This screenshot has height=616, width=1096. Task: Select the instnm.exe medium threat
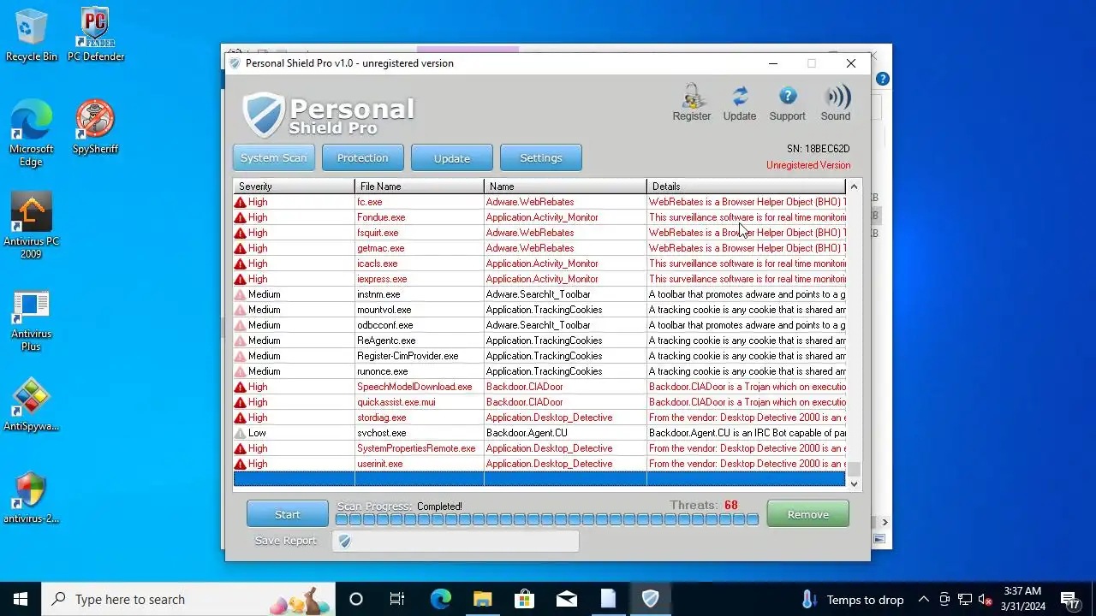(x=539, y=294)
